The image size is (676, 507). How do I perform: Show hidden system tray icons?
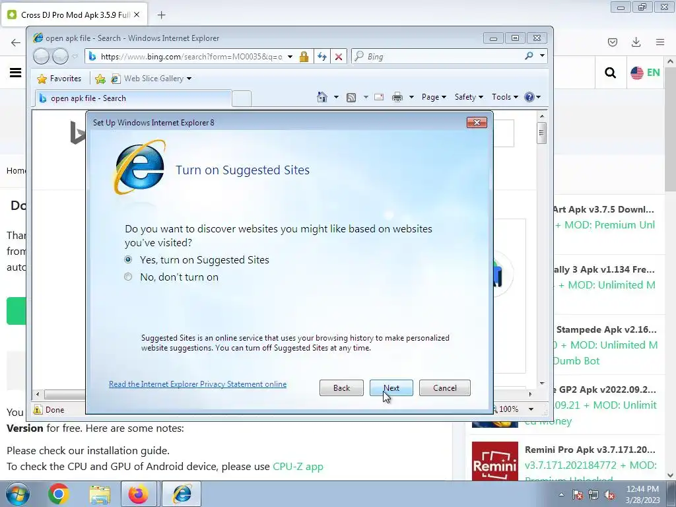[561, 494]
